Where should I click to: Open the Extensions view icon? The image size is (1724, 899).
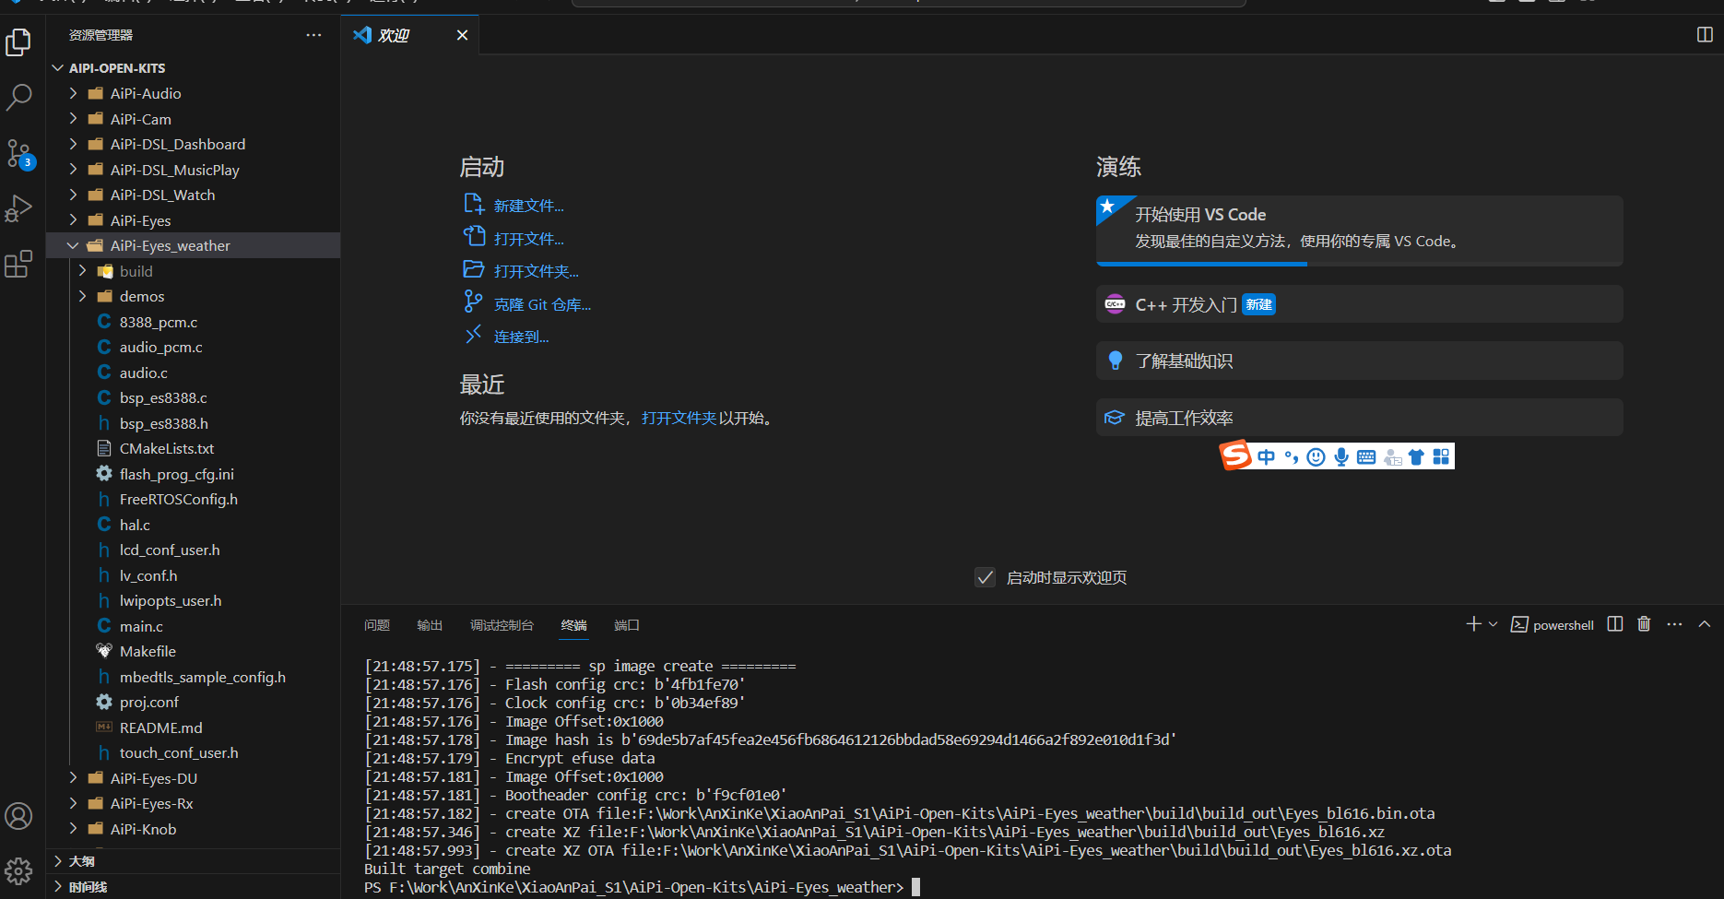click(x=18, y=265)
